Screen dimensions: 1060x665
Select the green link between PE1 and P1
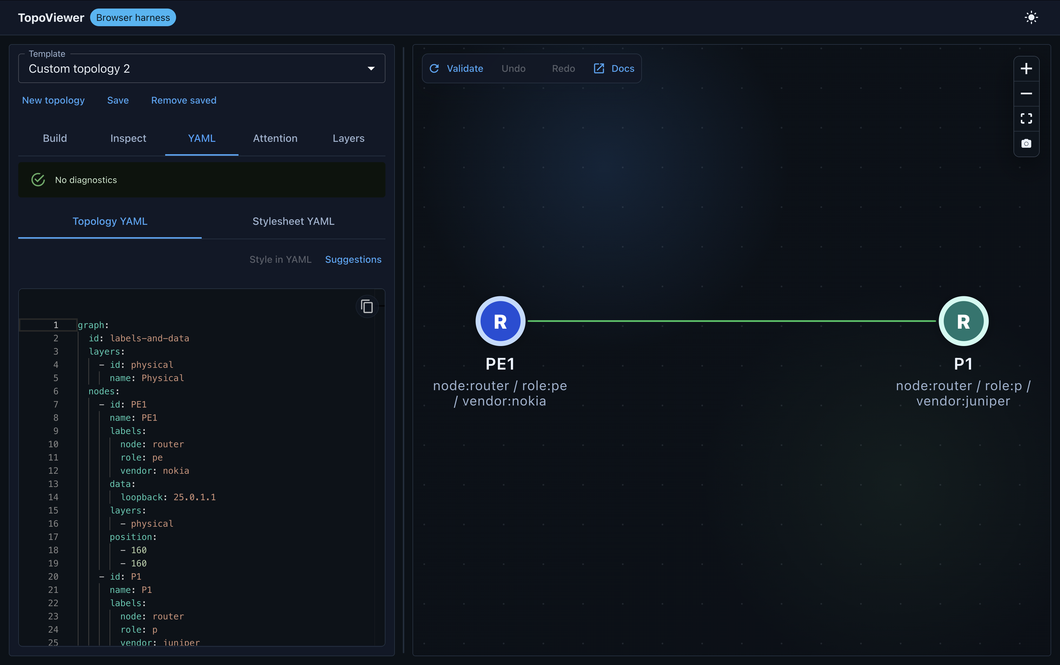pyautogui.click(x=732, y=321)
